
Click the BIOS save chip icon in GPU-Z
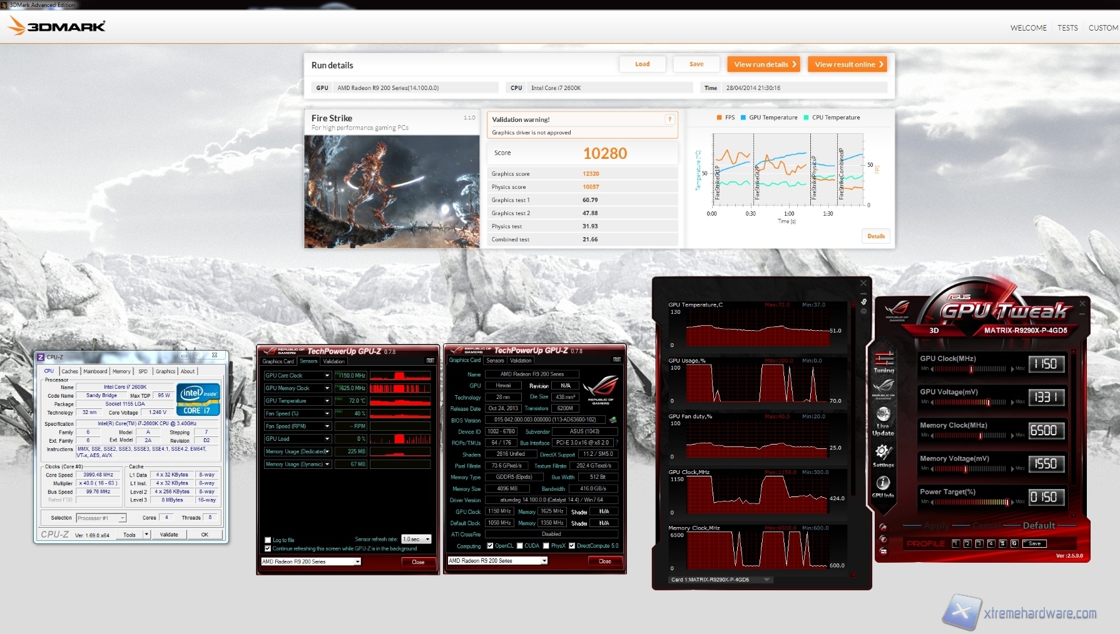613,420
